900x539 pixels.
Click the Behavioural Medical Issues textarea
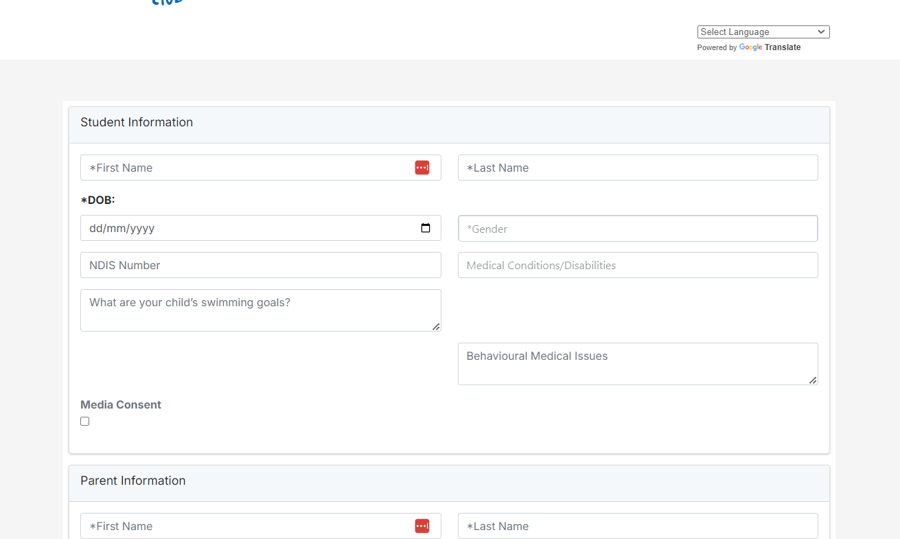click(636, 364)
